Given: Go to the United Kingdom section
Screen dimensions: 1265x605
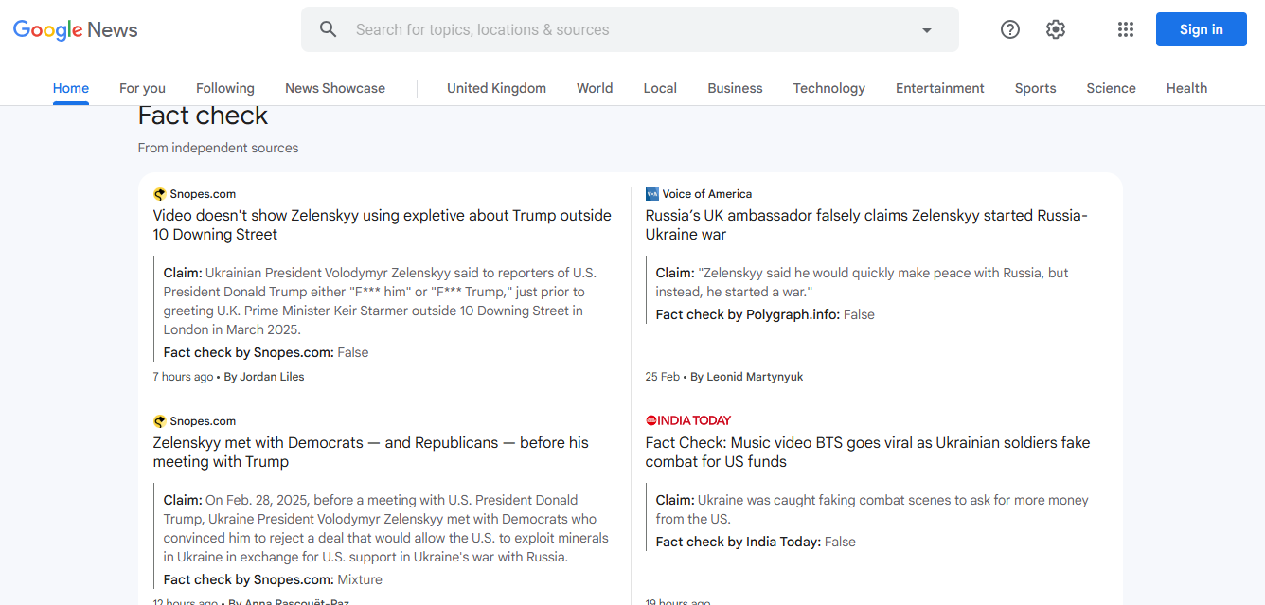Looking at the screenshot, I should pyautogui.click(x=496, y=88).
